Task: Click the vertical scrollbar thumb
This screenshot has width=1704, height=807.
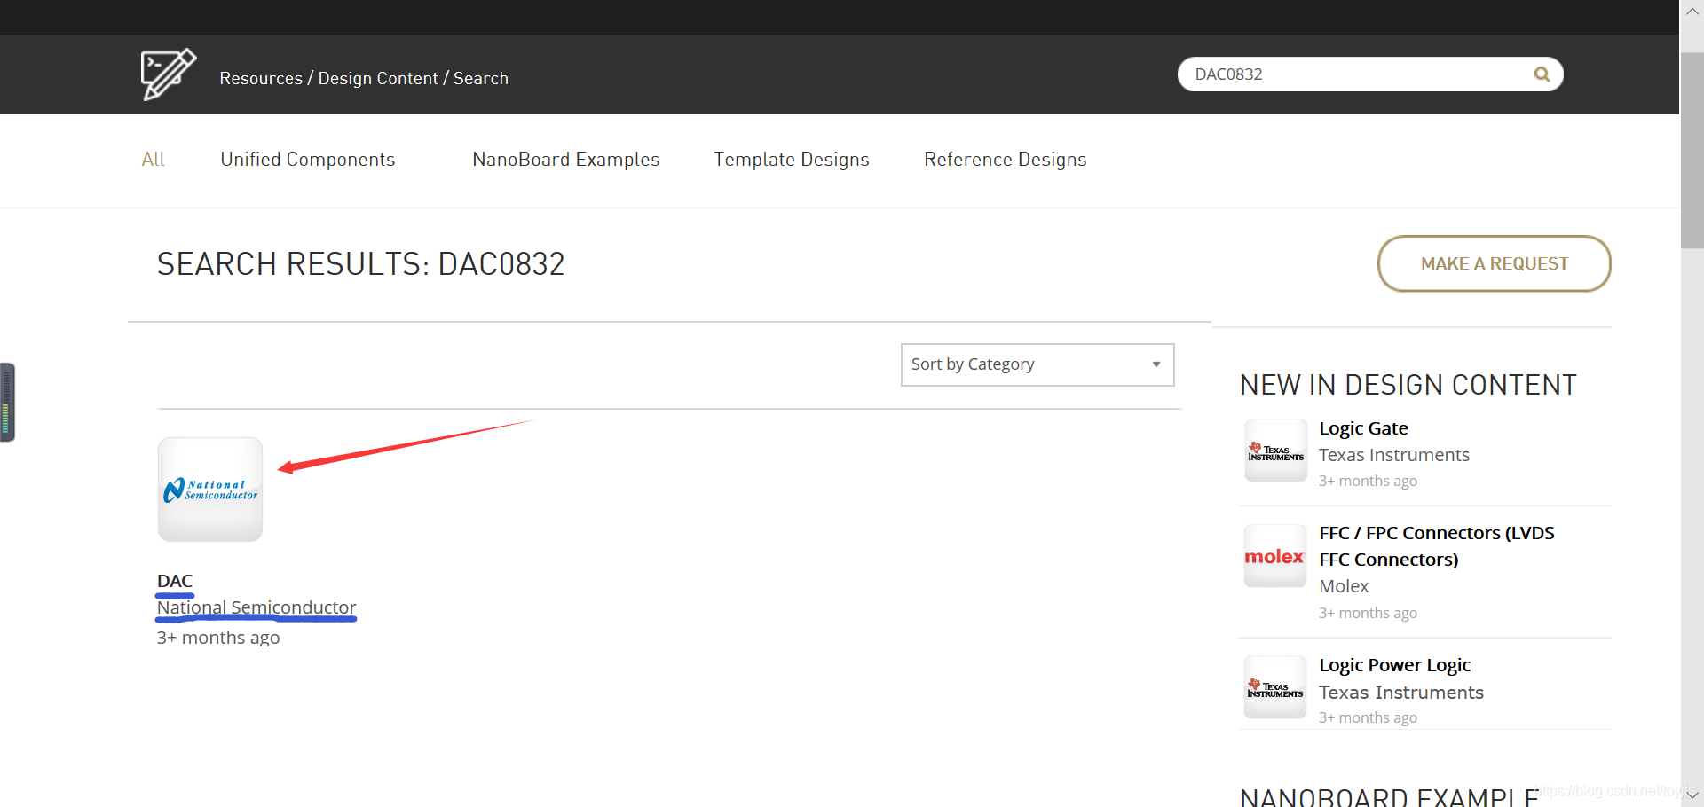Action: tap(1692, 151)
